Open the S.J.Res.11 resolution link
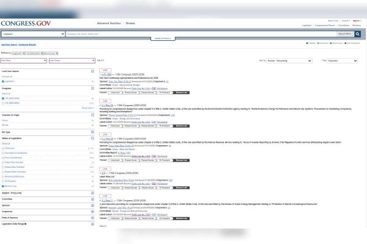Viewport: 367px width, 244px height. [x=107, y=201]
